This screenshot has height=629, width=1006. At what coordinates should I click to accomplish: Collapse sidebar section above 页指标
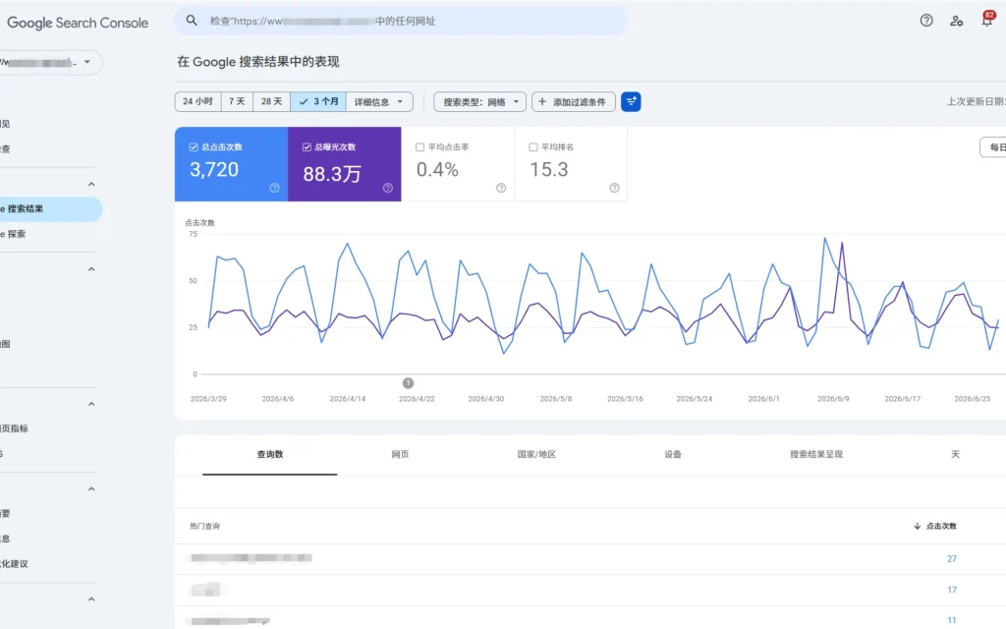click(x=91, y=404)
